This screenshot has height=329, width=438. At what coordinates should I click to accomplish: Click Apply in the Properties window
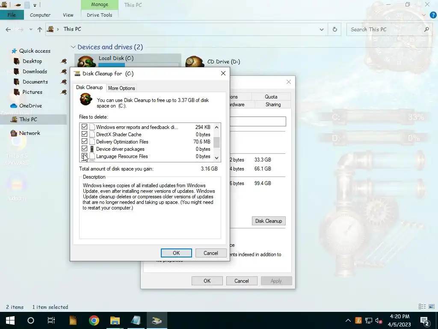click(276, 281)
